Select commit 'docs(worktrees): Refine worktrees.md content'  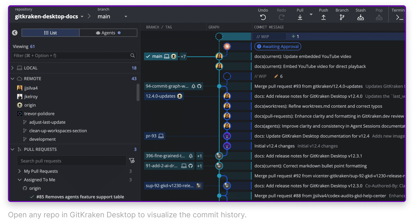[318, 106]
